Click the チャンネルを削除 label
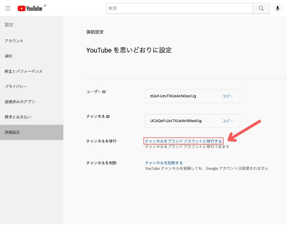Screen dimensions: 287x225 101,163
